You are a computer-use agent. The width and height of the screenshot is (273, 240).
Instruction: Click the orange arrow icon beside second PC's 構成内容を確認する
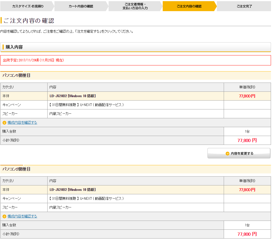tap(4, 216)
